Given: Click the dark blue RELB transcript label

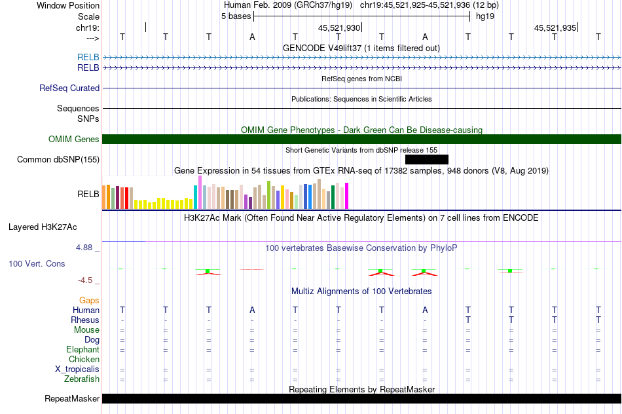Looking at the screenshot, I should tap(88, 68).
